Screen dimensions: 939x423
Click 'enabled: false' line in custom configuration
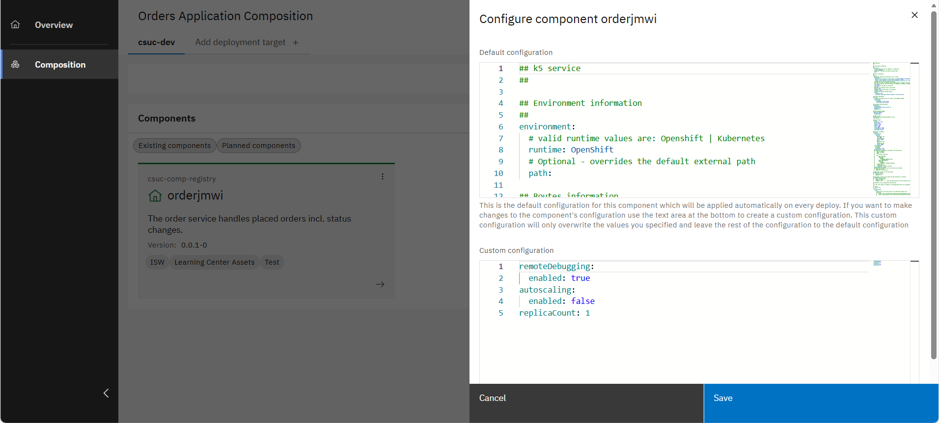(561, 301)
